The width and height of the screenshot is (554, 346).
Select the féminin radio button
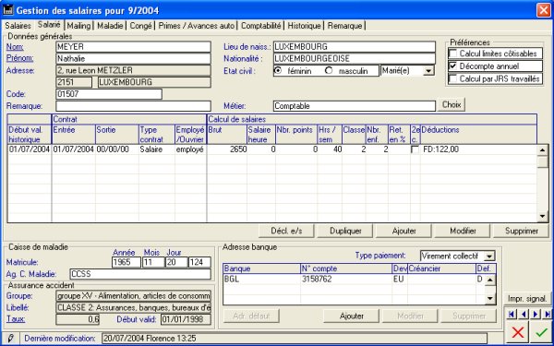tap(278, 71)
